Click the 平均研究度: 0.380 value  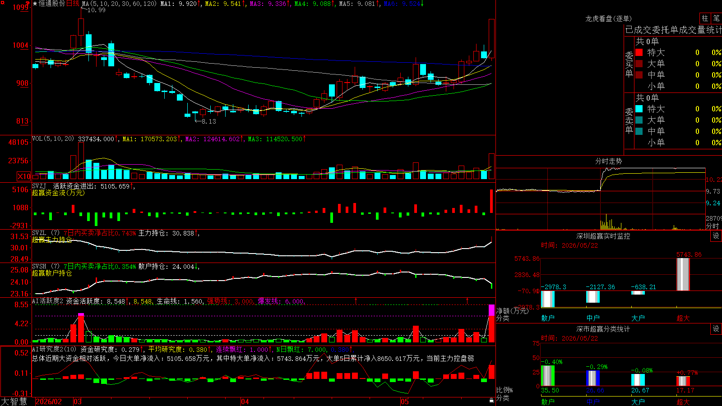[178, 349]
